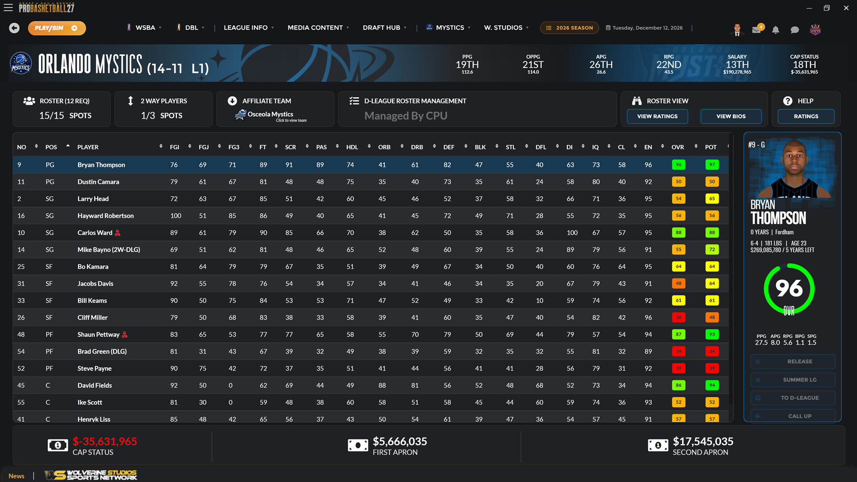This screenshot has height=482, width=857.
Task: Open the W. Studios menu
Action: [x=506, y=28]
